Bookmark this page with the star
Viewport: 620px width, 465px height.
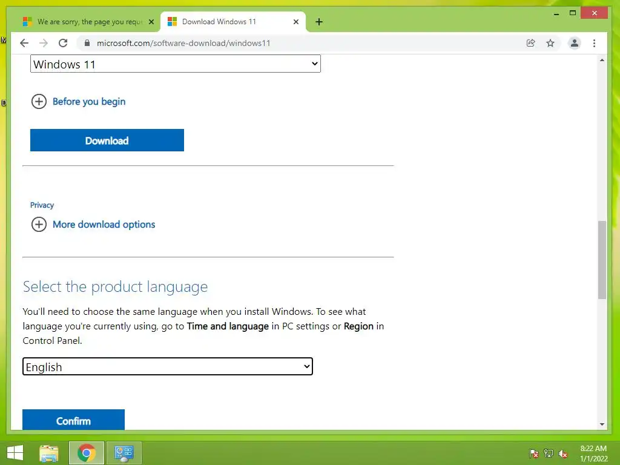550,43
